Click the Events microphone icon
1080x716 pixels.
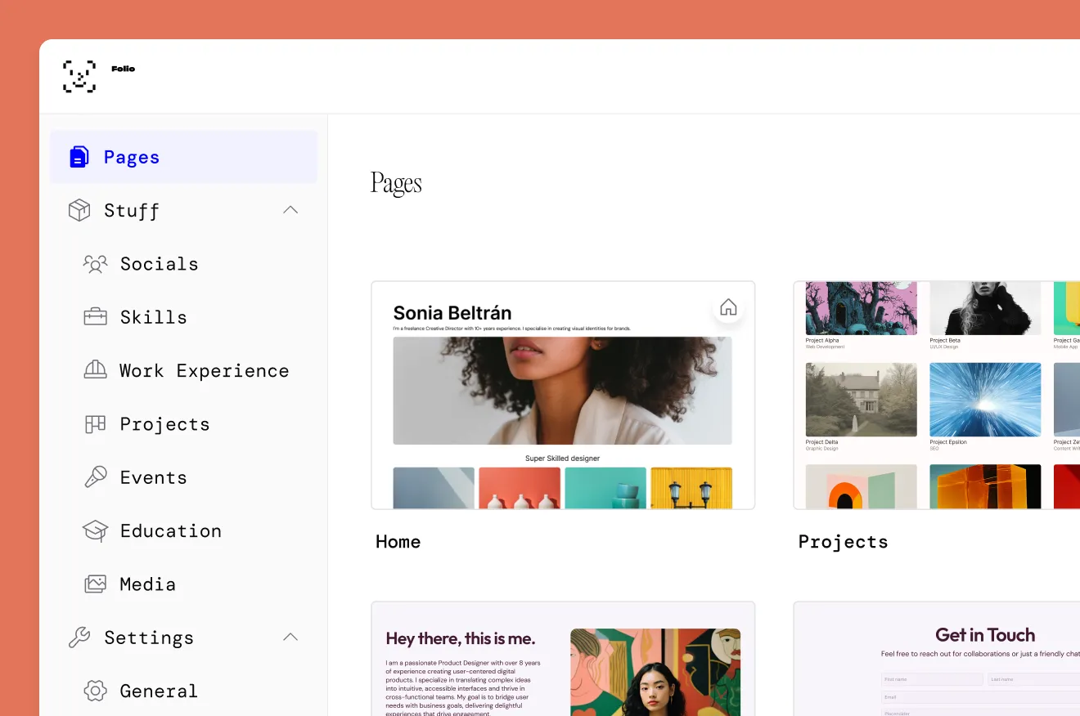pyautogui.click(x=96, y=477)
